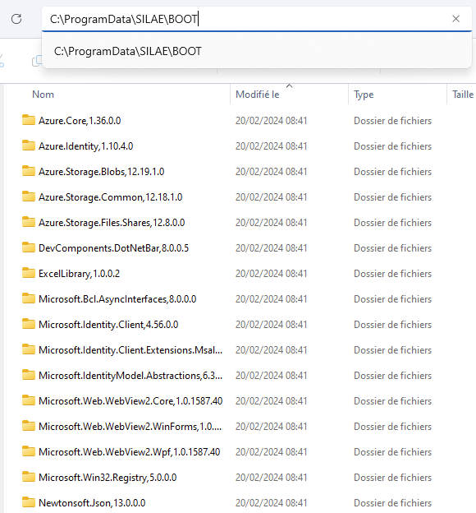Click the folder icon of Newtonsoft.Json,13.0.0.0
The image size is (476, 513).
pyautogui.click(x=29, y=503)
